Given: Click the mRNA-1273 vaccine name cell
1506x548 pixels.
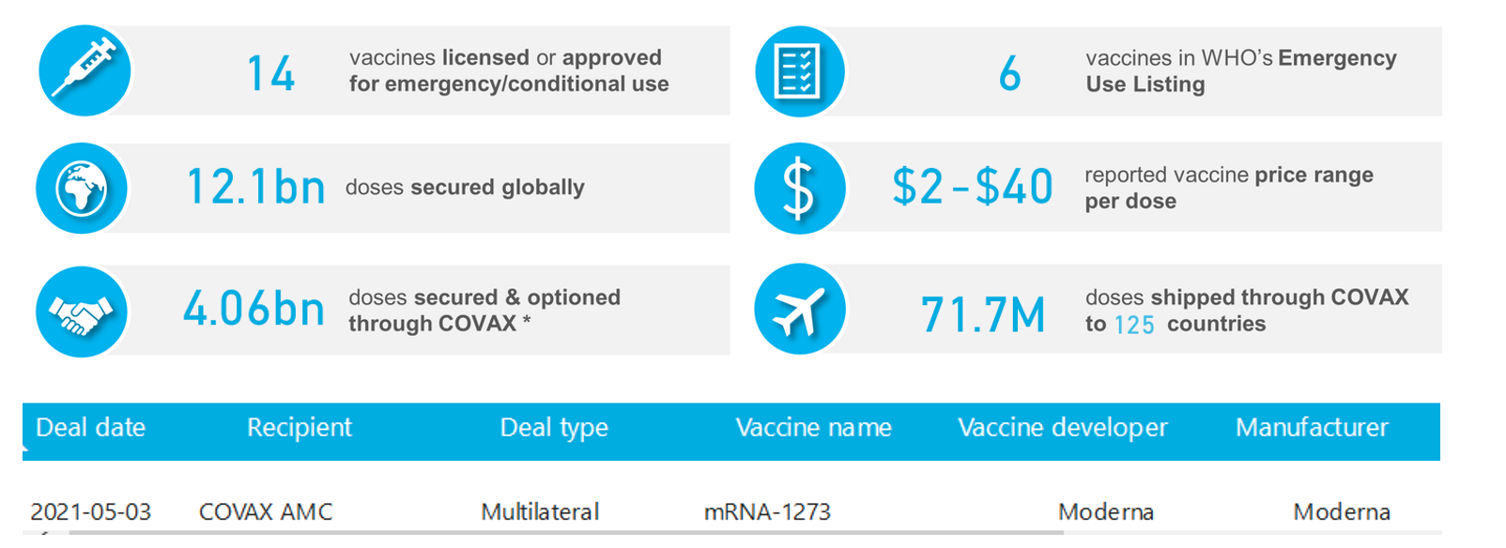Looking at the screenshot, I should tap(767, 512).
